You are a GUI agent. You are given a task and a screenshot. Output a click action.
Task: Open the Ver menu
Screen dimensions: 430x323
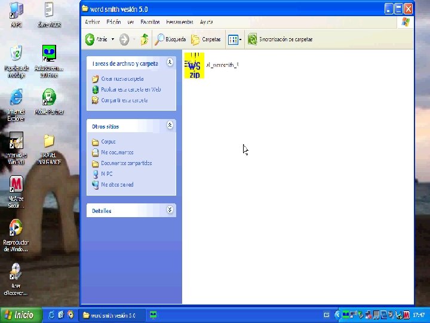[131, 22]
